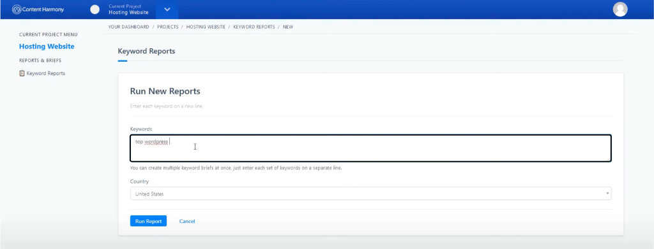
Task: Open the PROJECTS breadcrumb
Action: (x=168, y=27)
